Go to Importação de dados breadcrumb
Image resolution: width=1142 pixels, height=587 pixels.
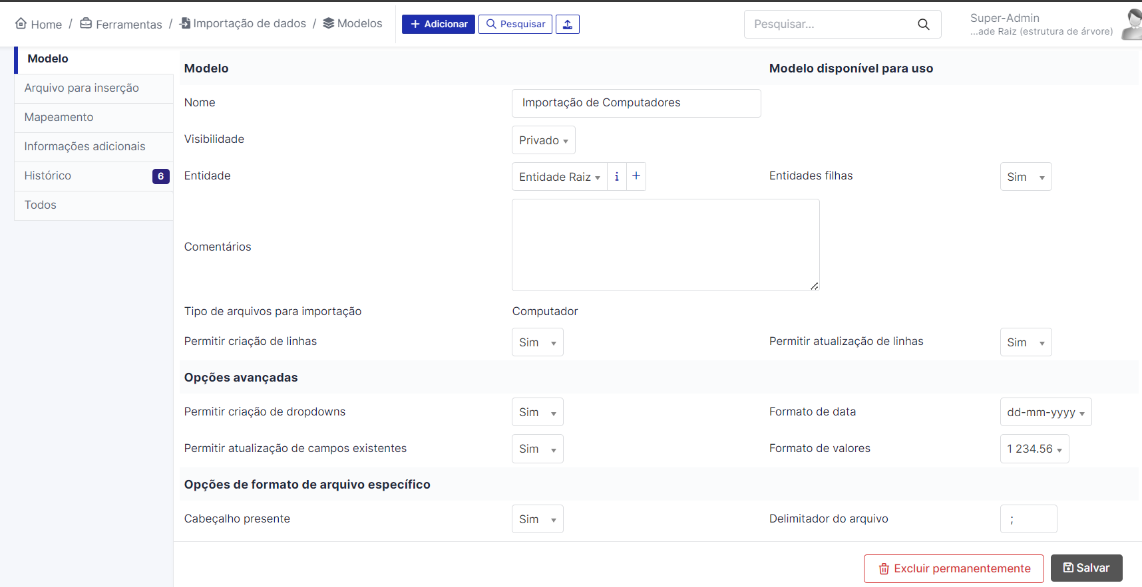[x=243, y=23]
